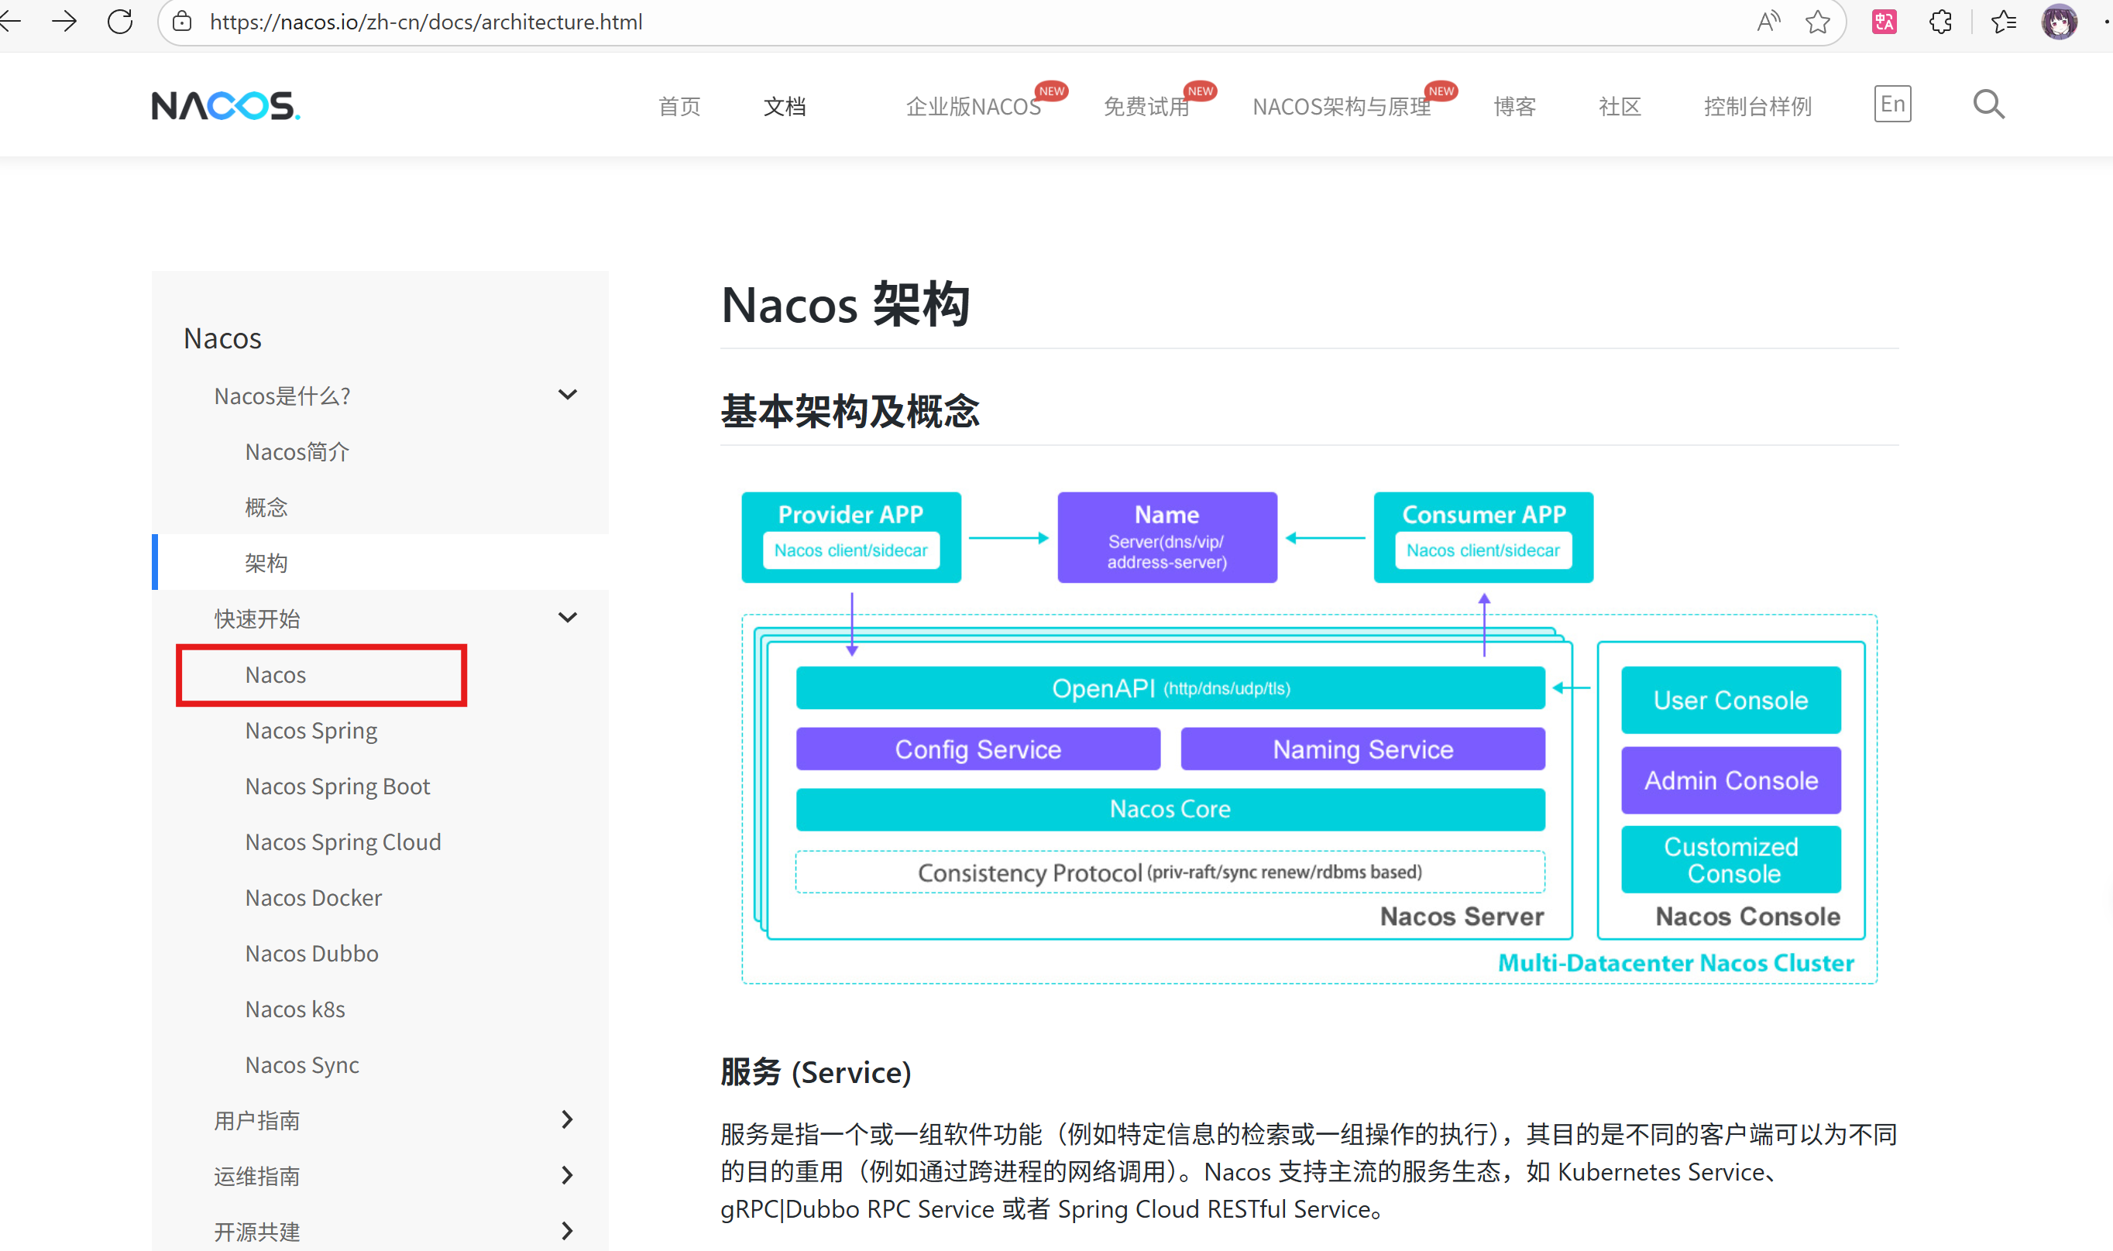Open the 博客 nav item
This screenshot has height=1251, width=2113.
point(1514,107)
